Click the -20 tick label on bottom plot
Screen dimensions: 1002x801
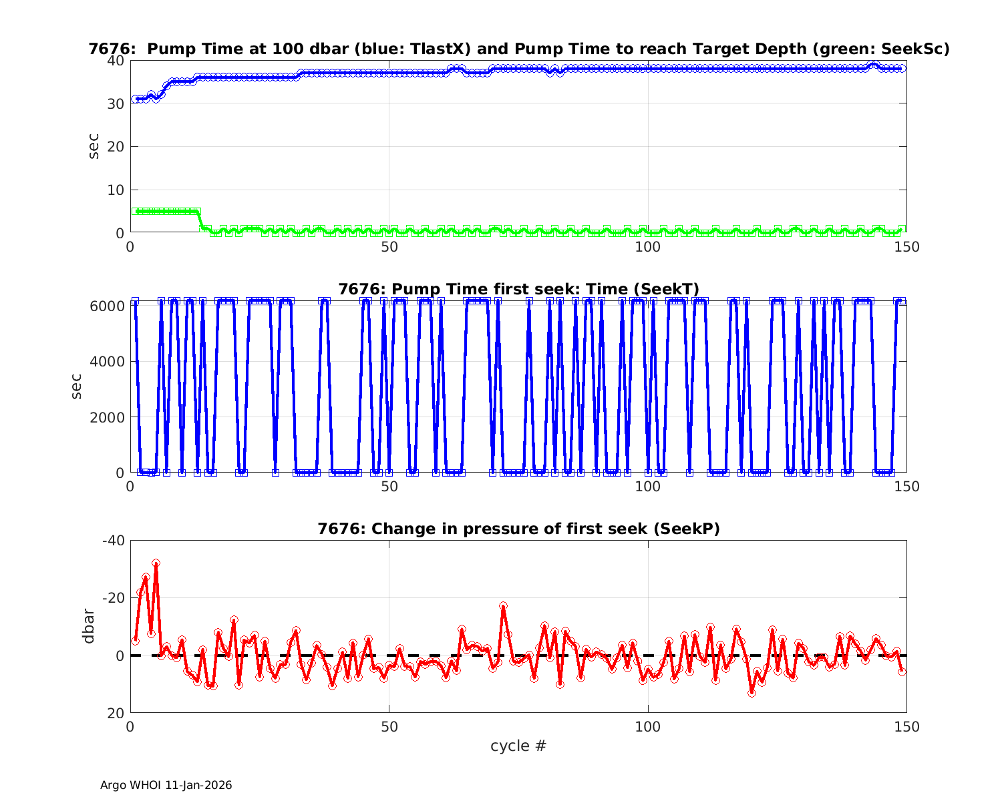[x=112, y=597]
